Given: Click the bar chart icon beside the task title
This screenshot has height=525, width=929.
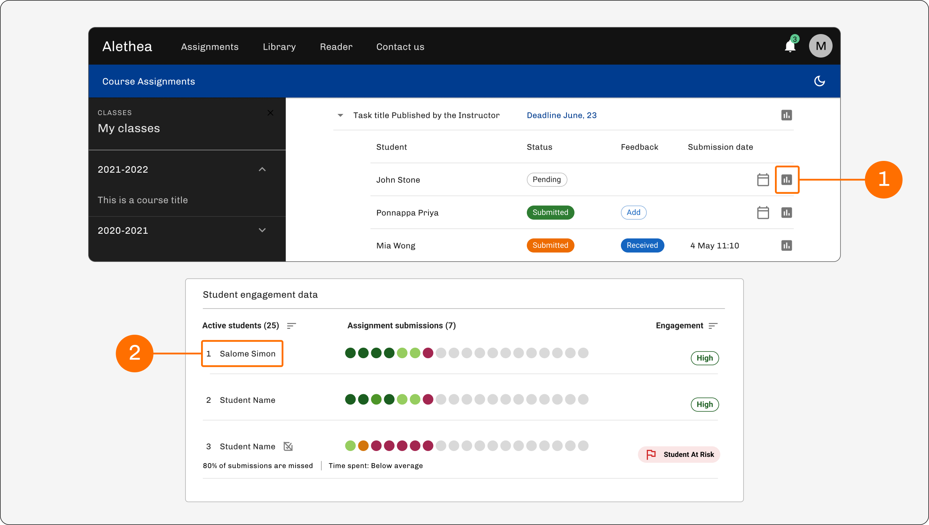Looking at the screenshot, I should [x=787, y=115].
